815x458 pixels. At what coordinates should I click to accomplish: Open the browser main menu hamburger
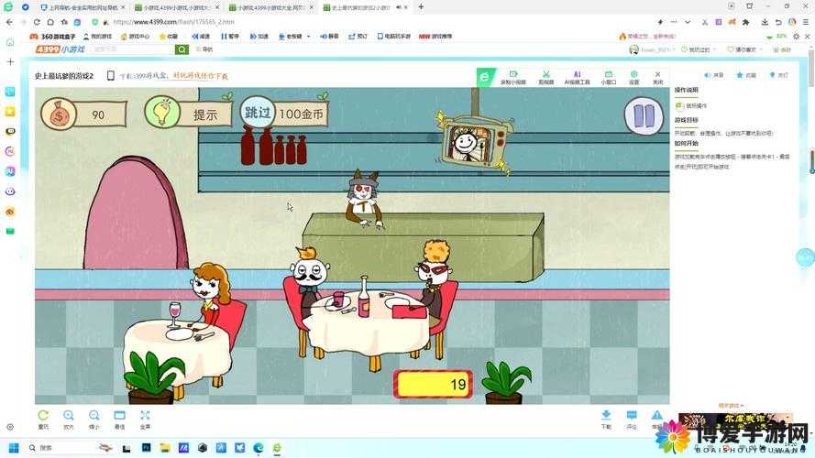click(806, 22)
